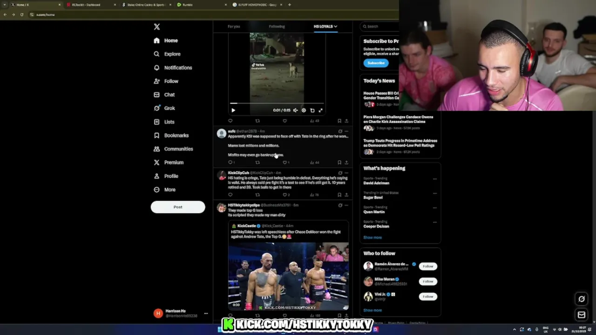Repost the KickClipCuh post
596x335 pixels.
pyautogui.click(x=257, y=195)
